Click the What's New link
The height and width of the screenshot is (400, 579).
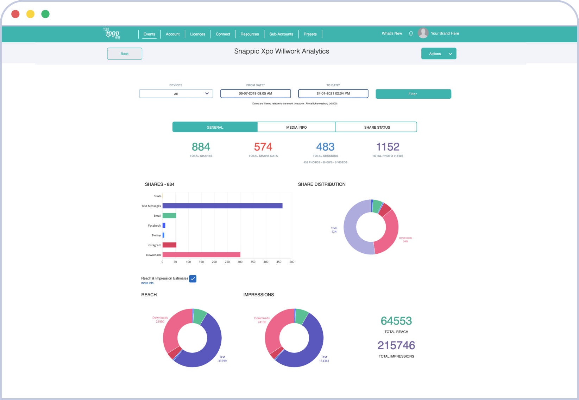(x=392, y=33)
